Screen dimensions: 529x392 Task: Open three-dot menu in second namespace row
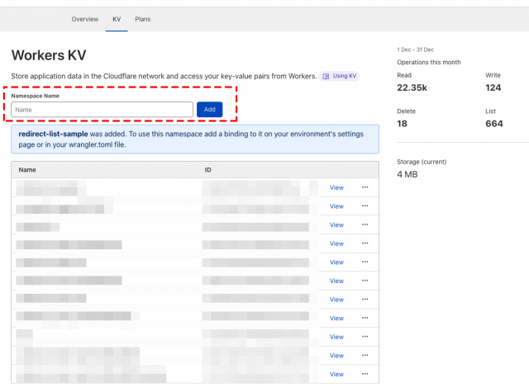pyautogui.click(x=365, y=205)
